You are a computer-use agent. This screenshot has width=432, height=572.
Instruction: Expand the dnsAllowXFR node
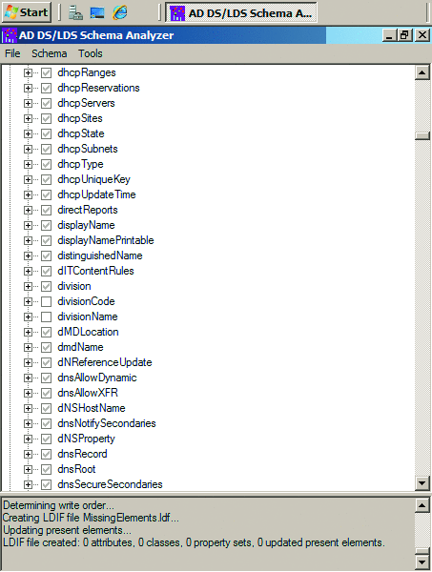28,393
